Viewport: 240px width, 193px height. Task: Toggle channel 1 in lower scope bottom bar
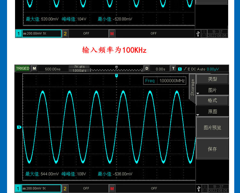tap(19, 189)
